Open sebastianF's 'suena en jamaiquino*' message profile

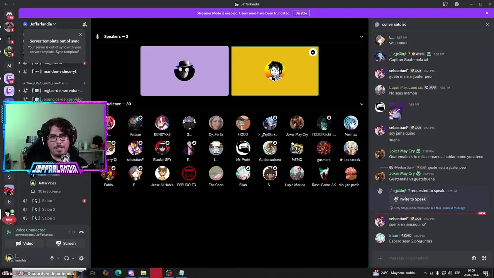[380, 222]
